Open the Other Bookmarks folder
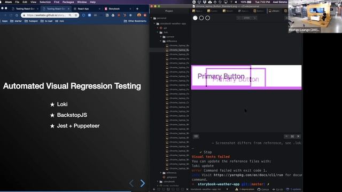Screen dimensions: 342x192 tap(135, 21)
